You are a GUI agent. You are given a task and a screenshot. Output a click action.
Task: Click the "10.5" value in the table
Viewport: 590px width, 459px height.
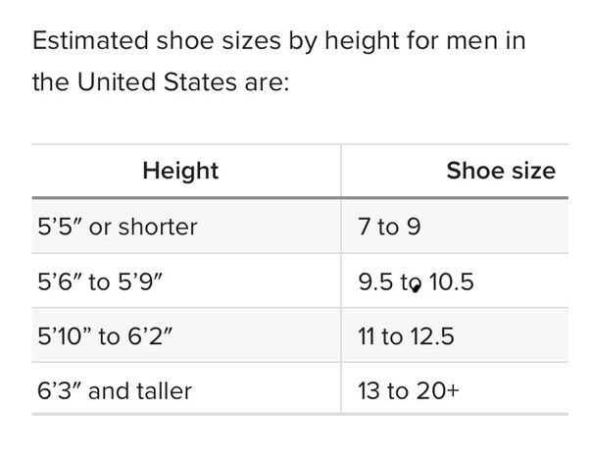[x=451, y=282]
